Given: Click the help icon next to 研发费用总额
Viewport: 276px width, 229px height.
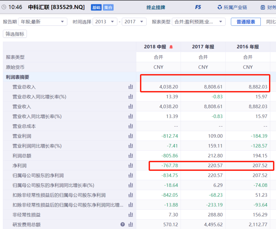Looking at the screenshot, I should point(123,225).
